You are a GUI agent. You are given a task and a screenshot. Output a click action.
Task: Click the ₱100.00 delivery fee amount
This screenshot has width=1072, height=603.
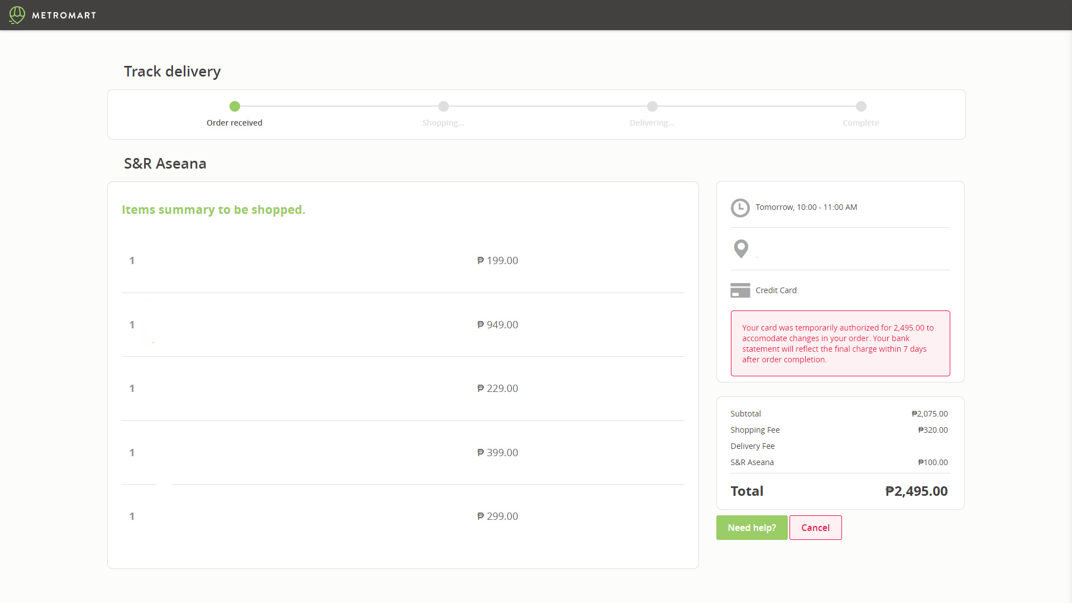coord(933,462)
